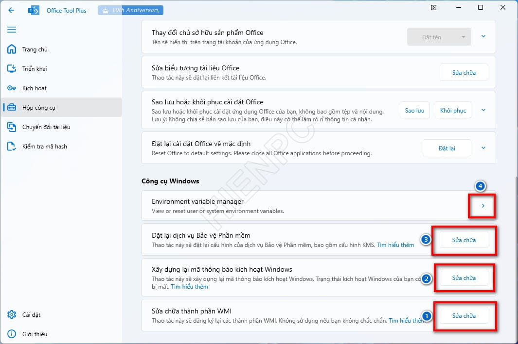Toggle the hamburger navigation menu
The width and height of the screenshot is (518, 344).
[12, 30]
